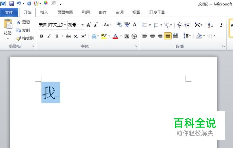
Task: Switch to 开发工具 tab
Action: [x=157, y=12]
